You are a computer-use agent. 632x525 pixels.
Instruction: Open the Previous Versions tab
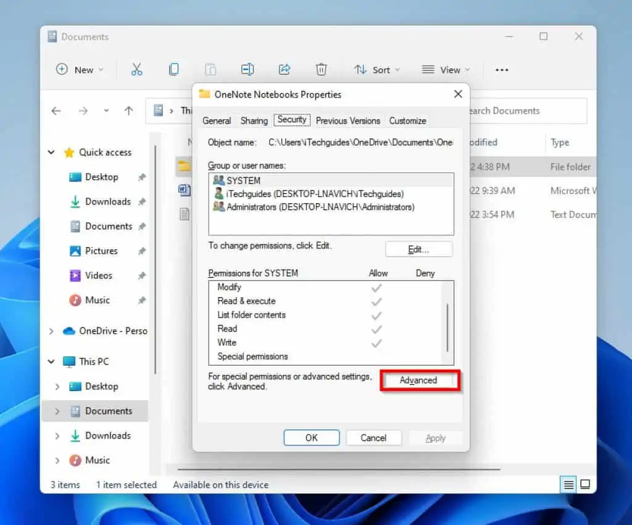(x=347, y=120)
